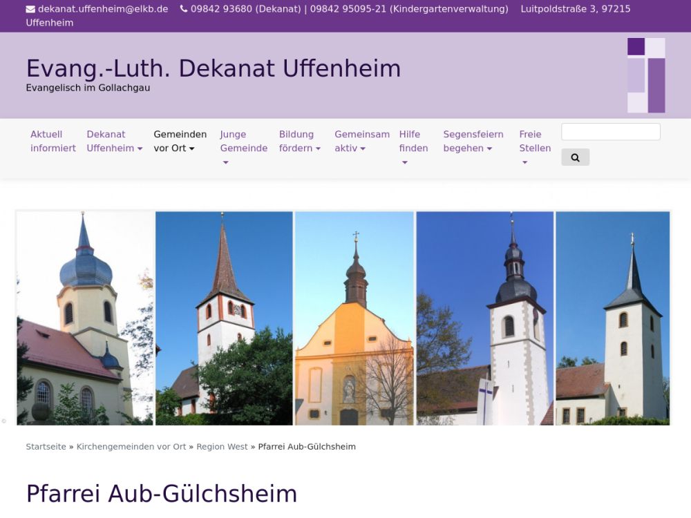Viewport: 691px width, 518px height.
Task: Click the purple cross logo
Action: (646, 75)
